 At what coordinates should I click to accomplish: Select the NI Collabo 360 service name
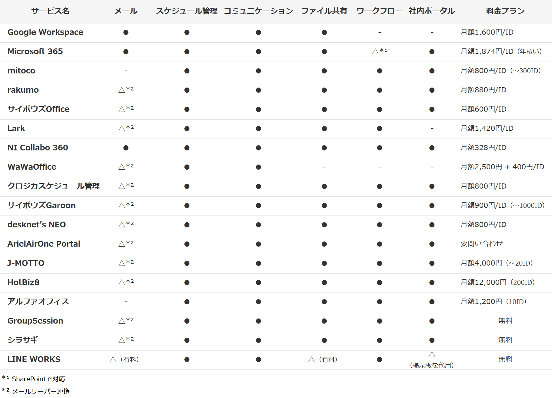(38, 148)
